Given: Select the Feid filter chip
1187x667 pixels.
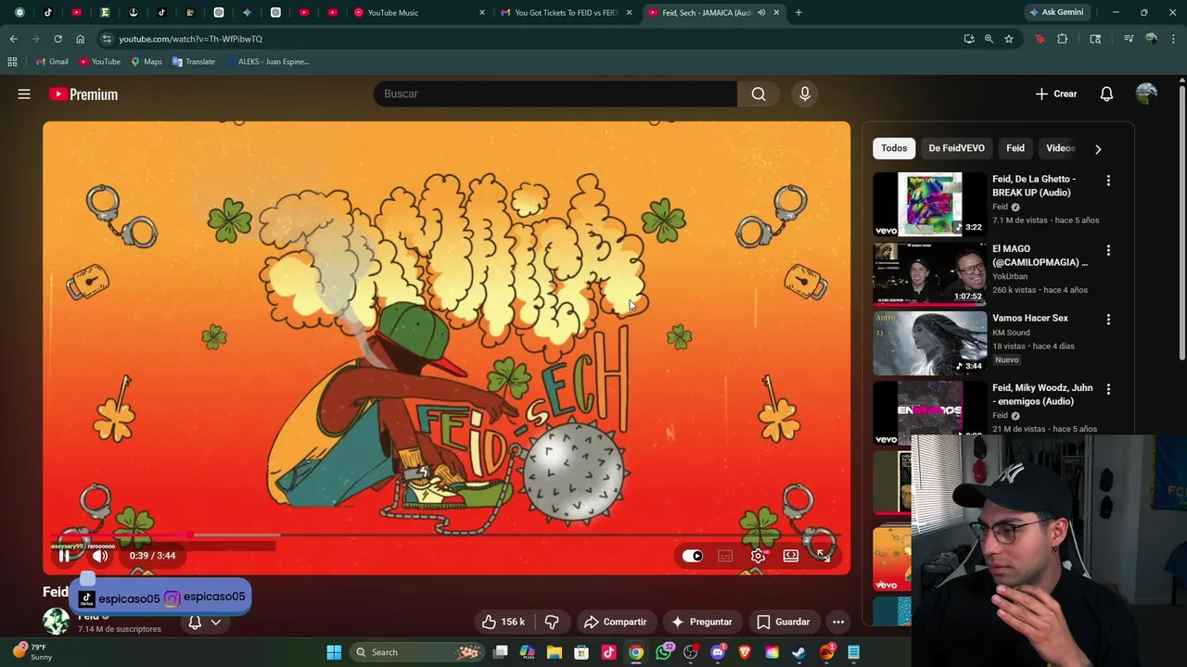Looking at the screenshot, I should tap(1015, 148).
